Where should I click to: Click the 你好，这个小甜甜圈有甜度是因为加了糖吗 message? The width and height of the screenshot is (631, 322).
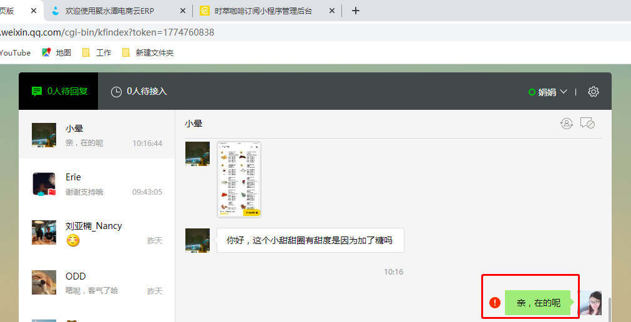(310, 240)
